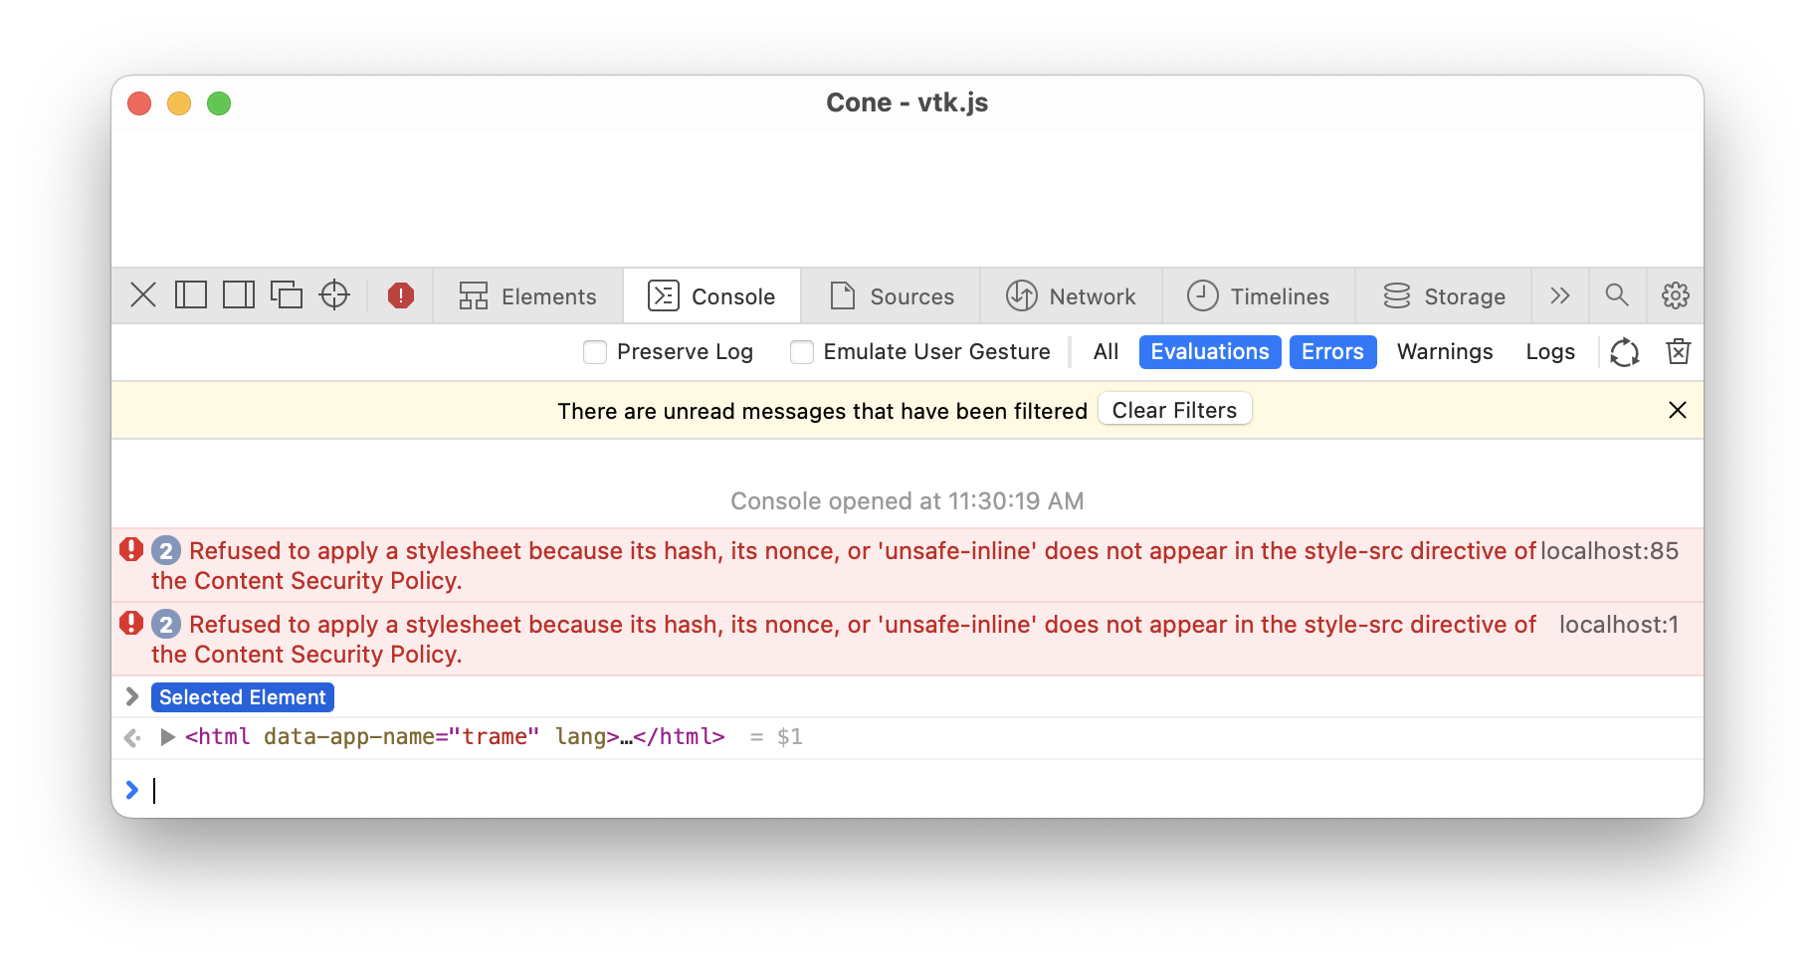Detach inspector into separate window
The width and height of the screenshot is (1815, 965).
tap(287, 295)
